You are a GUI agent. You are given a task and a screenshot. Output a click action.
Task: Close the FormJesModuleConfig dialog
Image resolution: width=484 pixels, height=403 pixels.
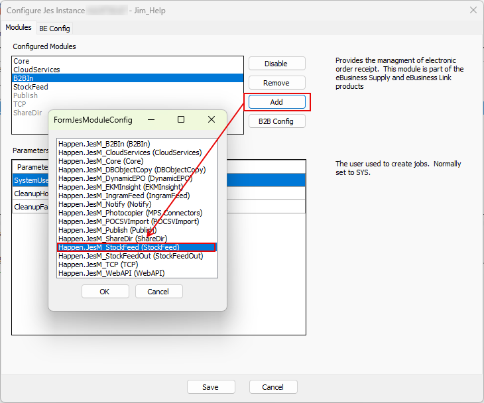[212, 120]
